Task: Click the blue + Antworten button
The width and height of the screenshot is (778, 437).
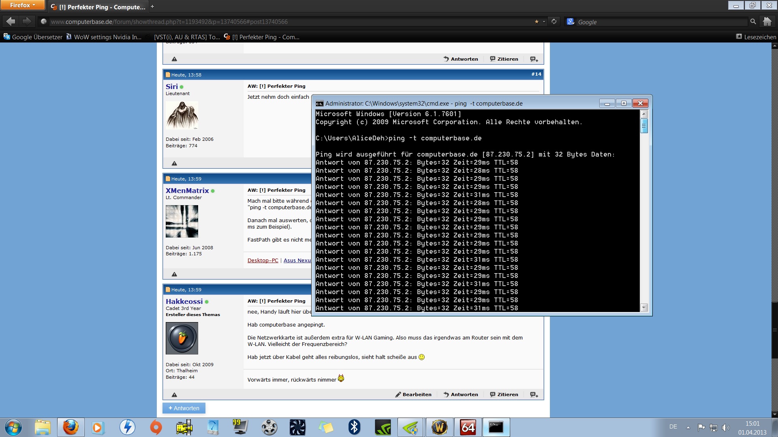Action: 184,408
